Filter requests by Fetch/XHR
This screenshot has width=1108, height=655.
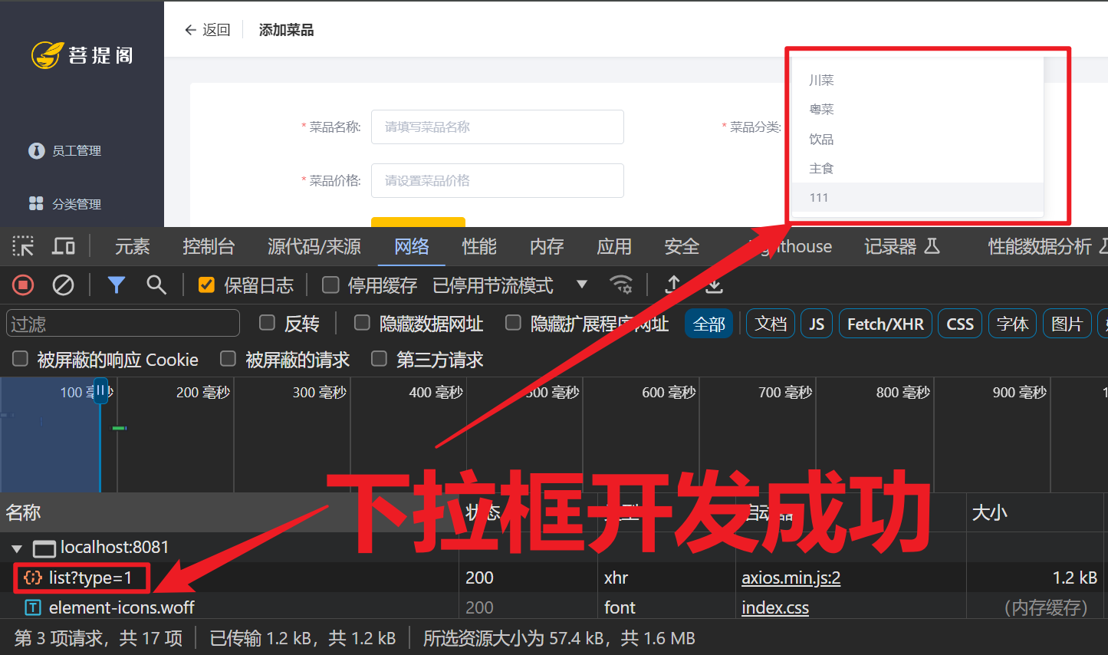[886, 324]
